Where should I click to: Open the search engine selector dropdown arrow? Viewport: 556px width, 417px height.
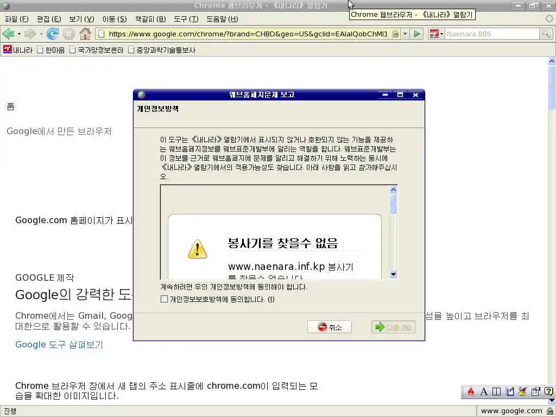441,34
